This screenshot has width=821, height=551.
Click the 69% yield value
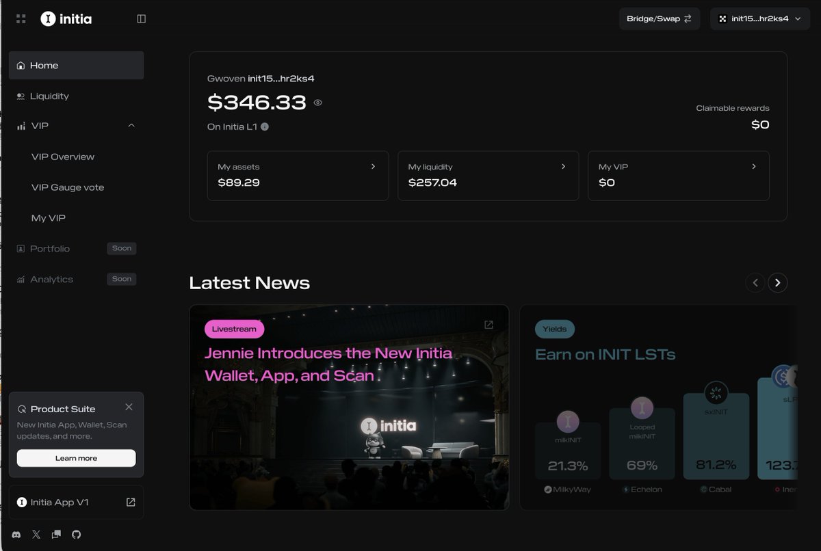pos(642,466)
